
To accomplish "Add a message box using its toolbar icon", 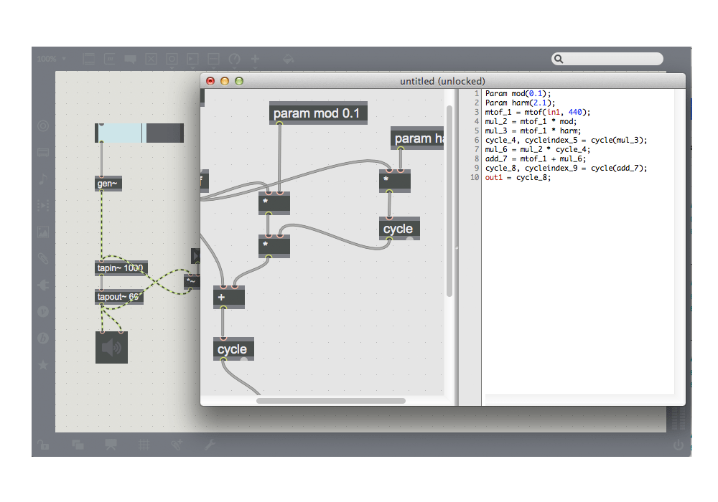I will pos(109,59).
